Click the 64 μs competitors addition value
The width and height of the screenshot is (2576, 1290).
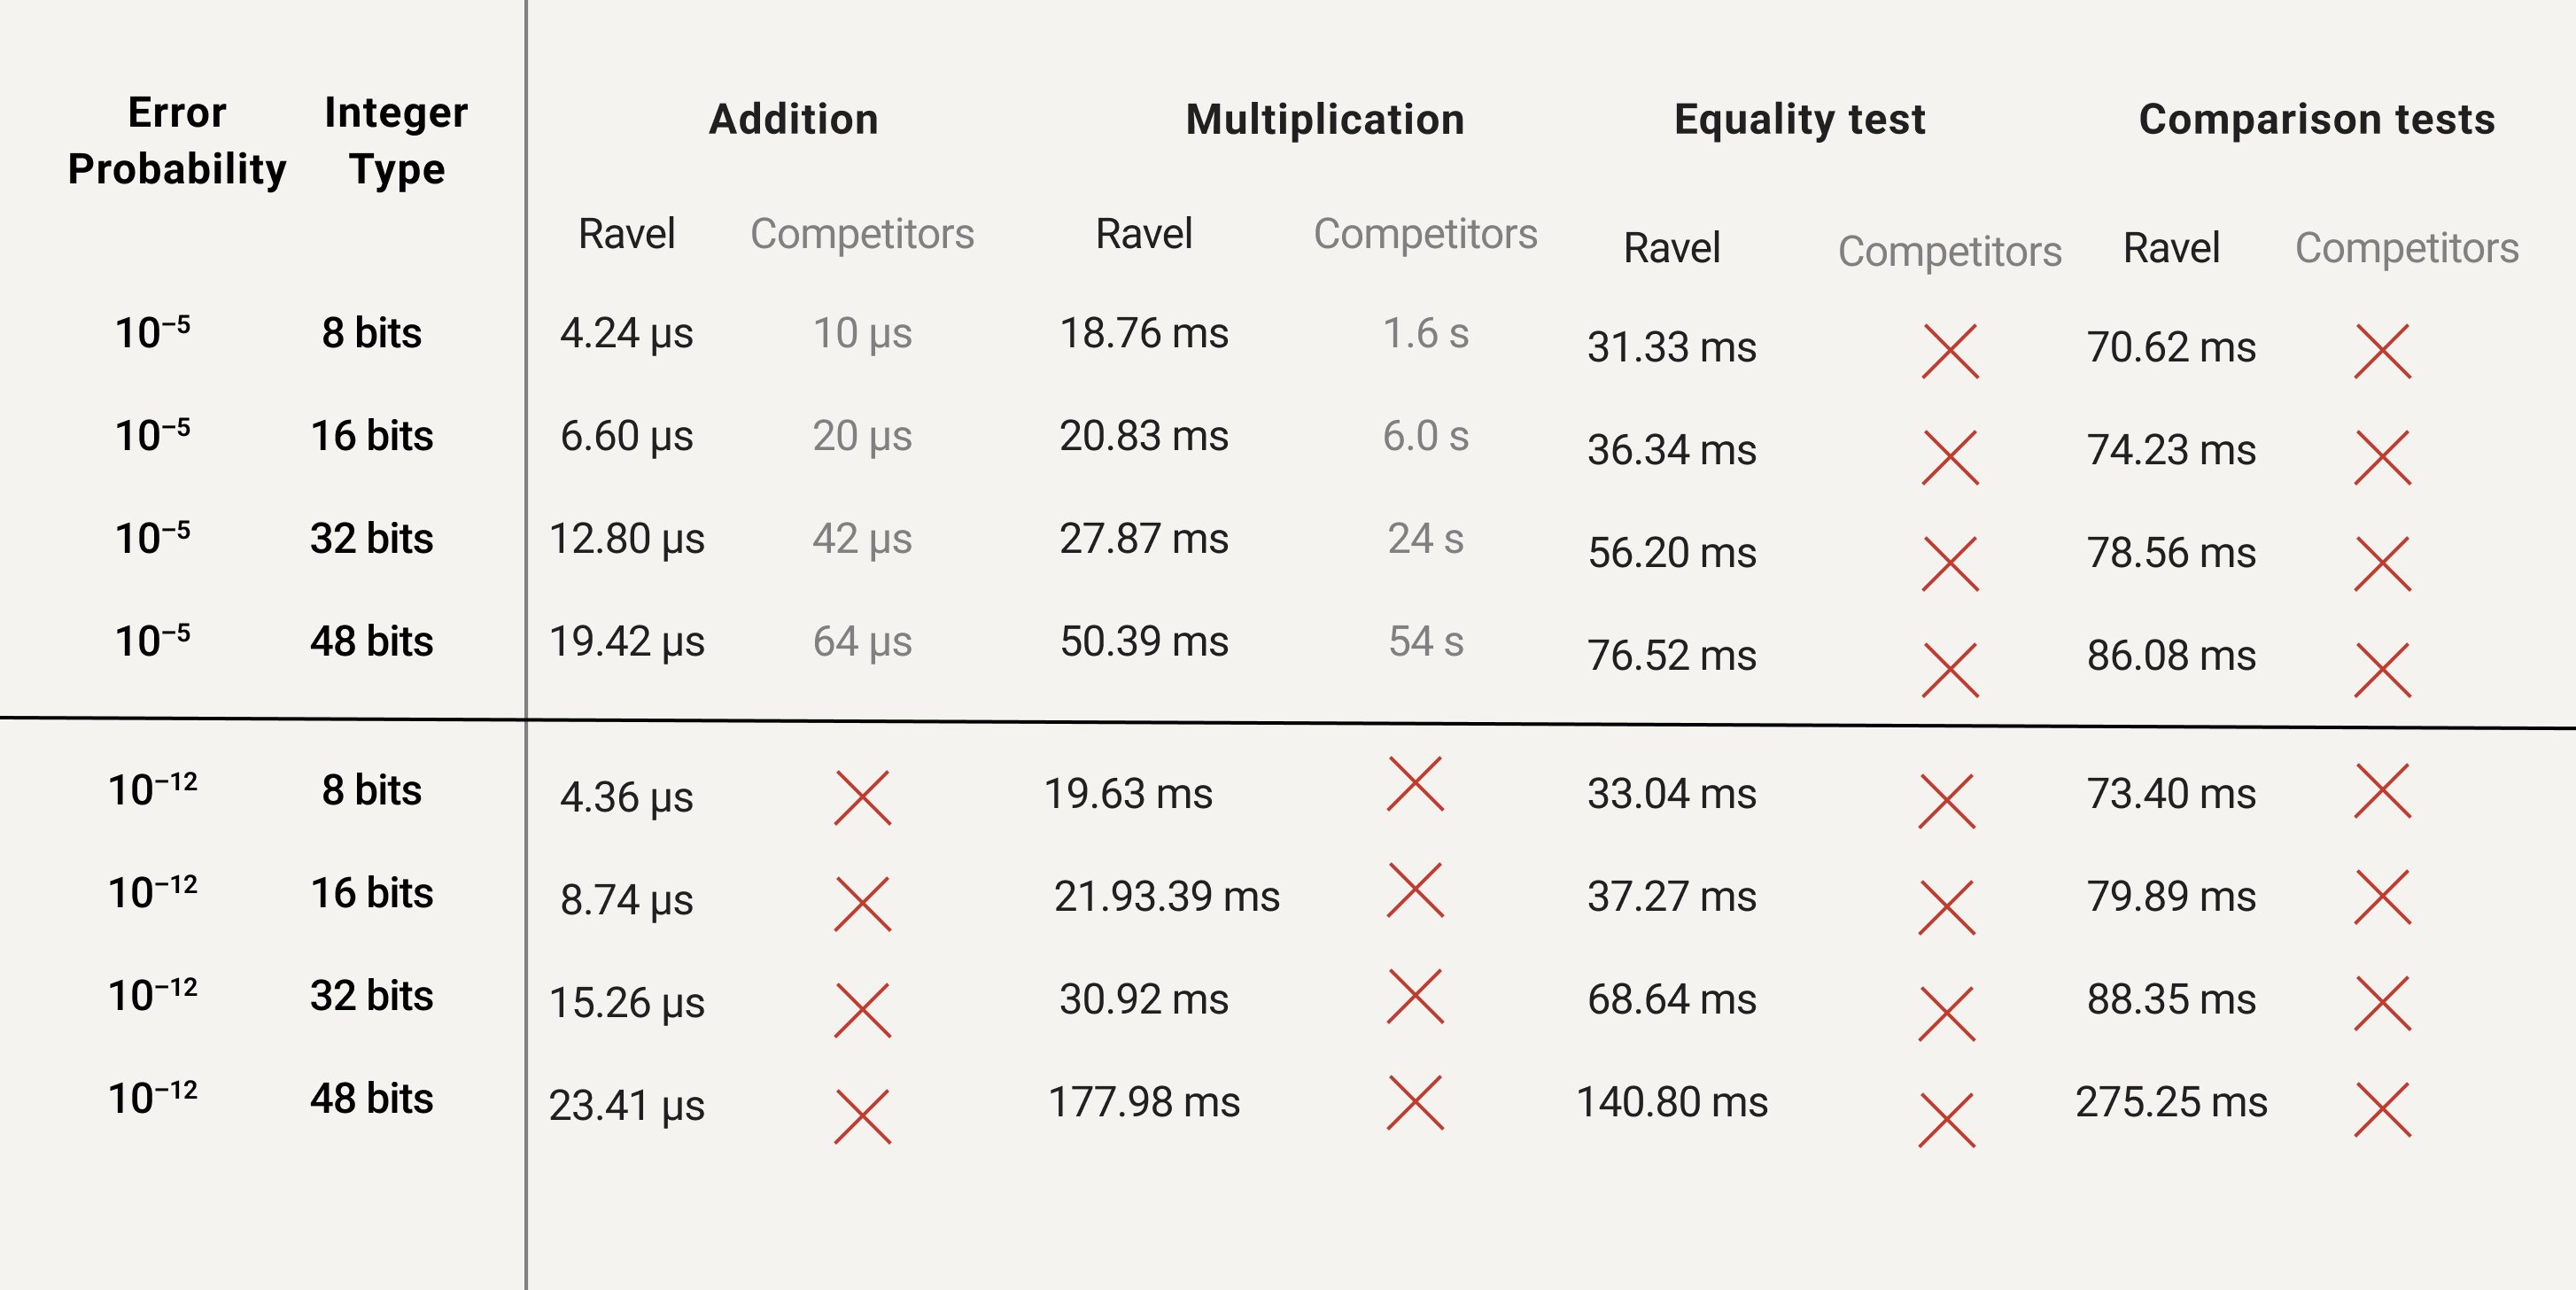(x=862, y=641)
